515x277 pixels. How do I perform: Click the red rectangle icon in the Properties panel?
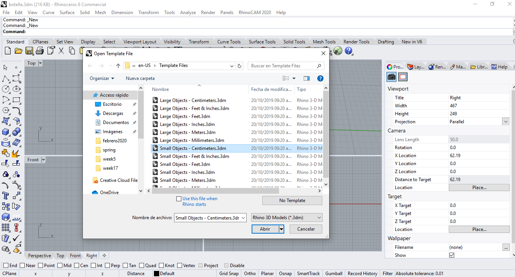click(x=403, y=77)
